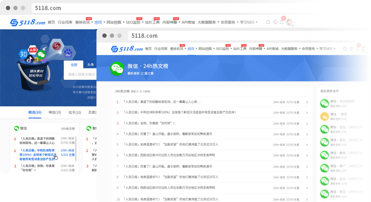Open 首页 menu in back window

tap(51, 22)
